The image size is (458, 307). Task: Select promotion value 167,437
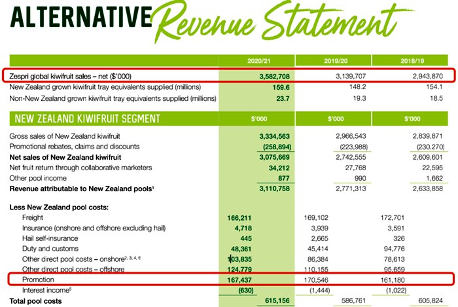(x=239, y=280)
